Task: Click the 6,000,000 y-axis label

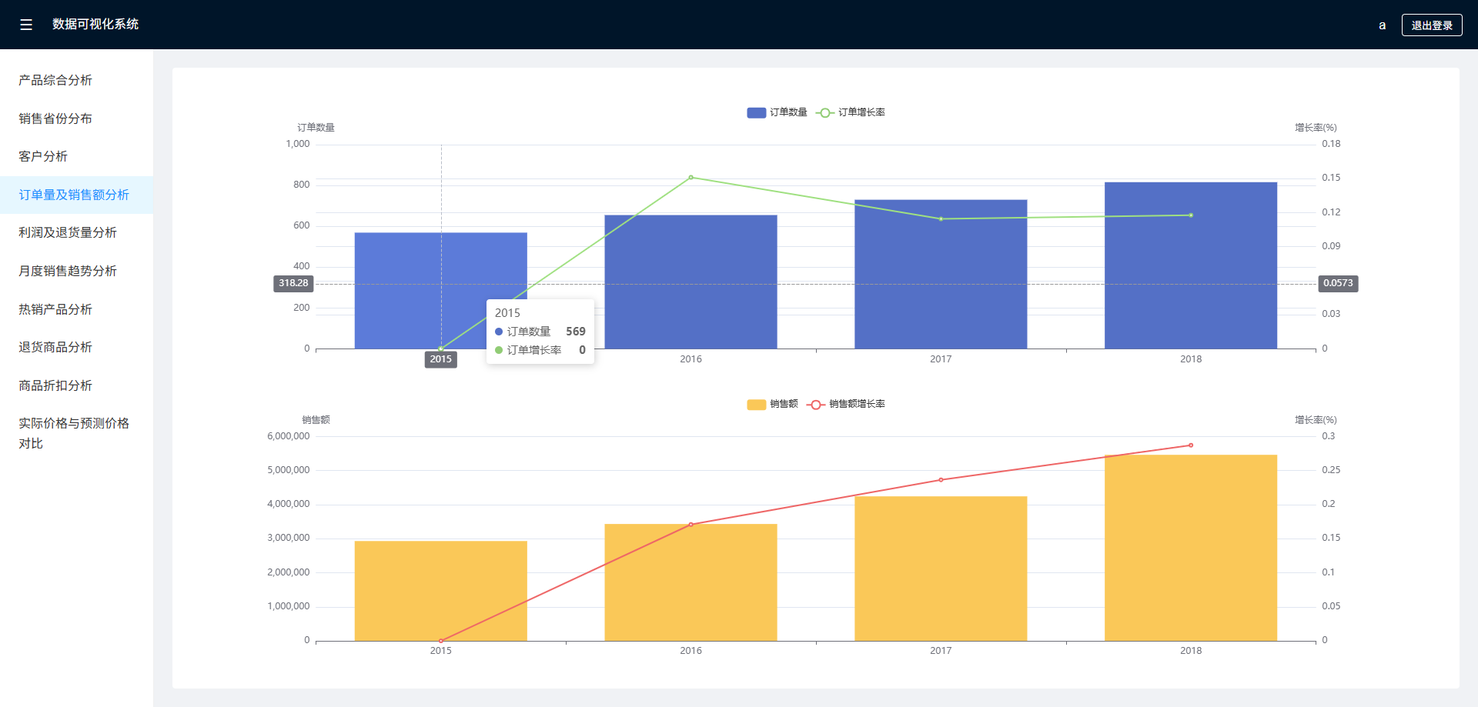Action: coord(289,436)
